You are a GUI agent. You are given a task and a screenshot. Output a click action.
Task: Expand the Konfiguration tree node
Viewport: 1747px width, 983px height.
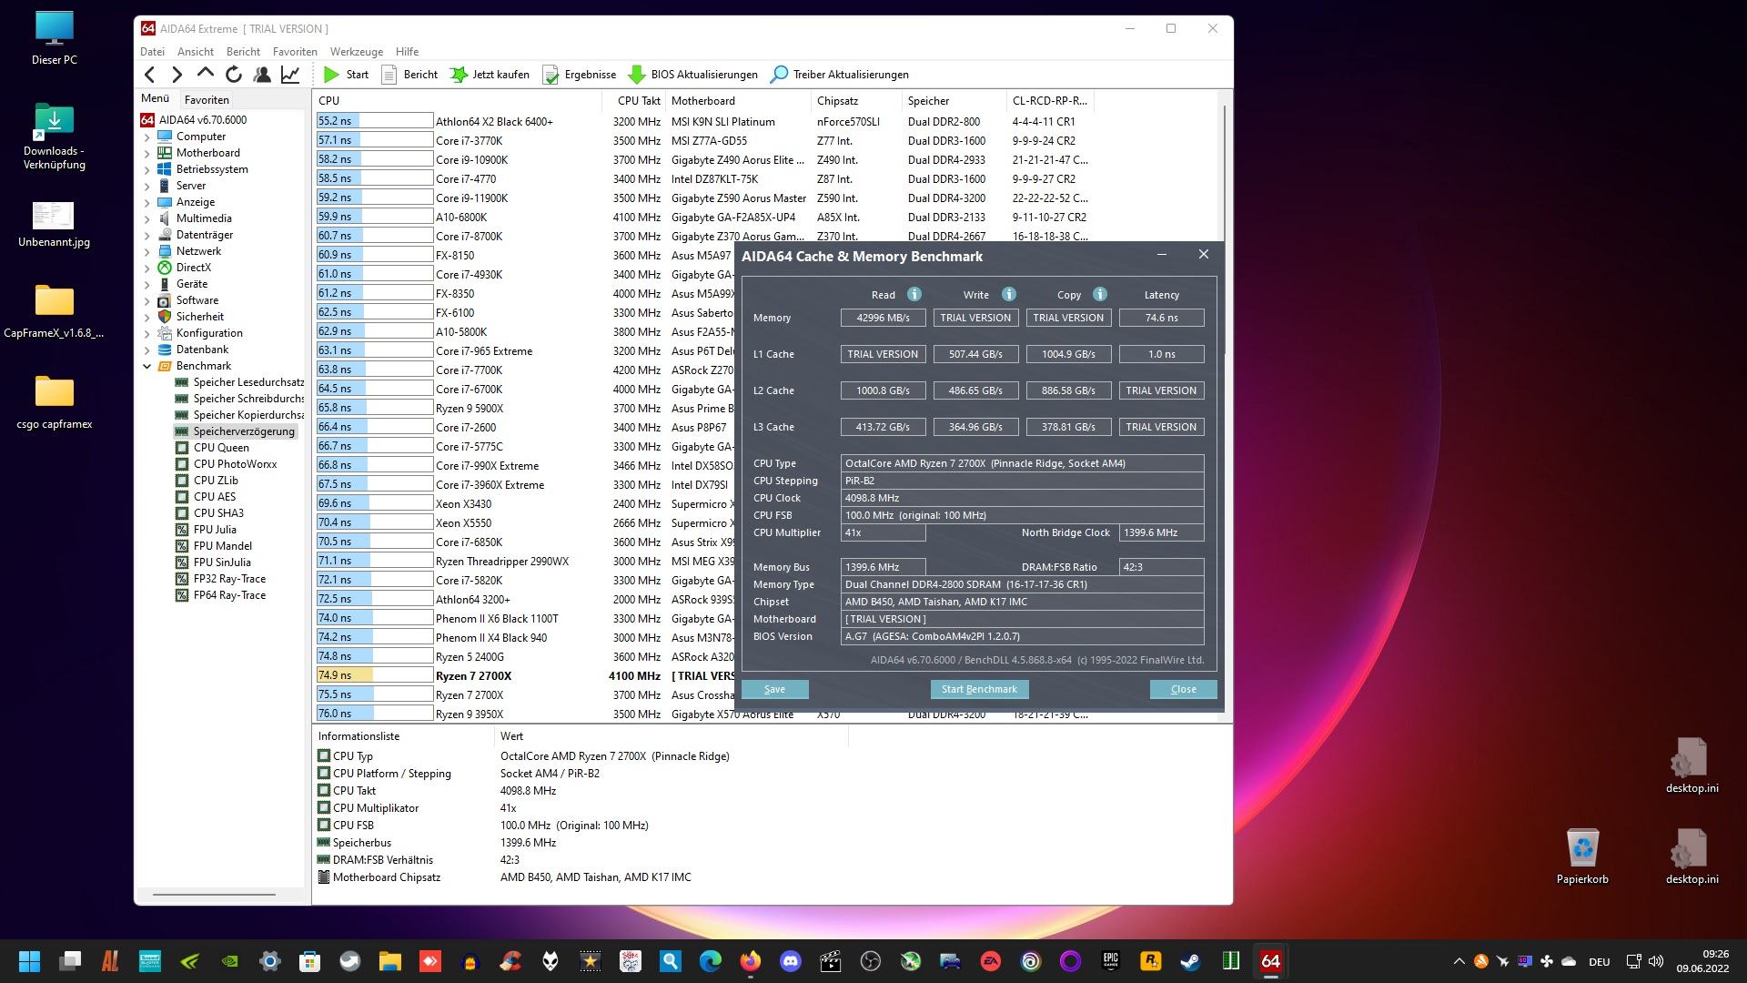147,333
